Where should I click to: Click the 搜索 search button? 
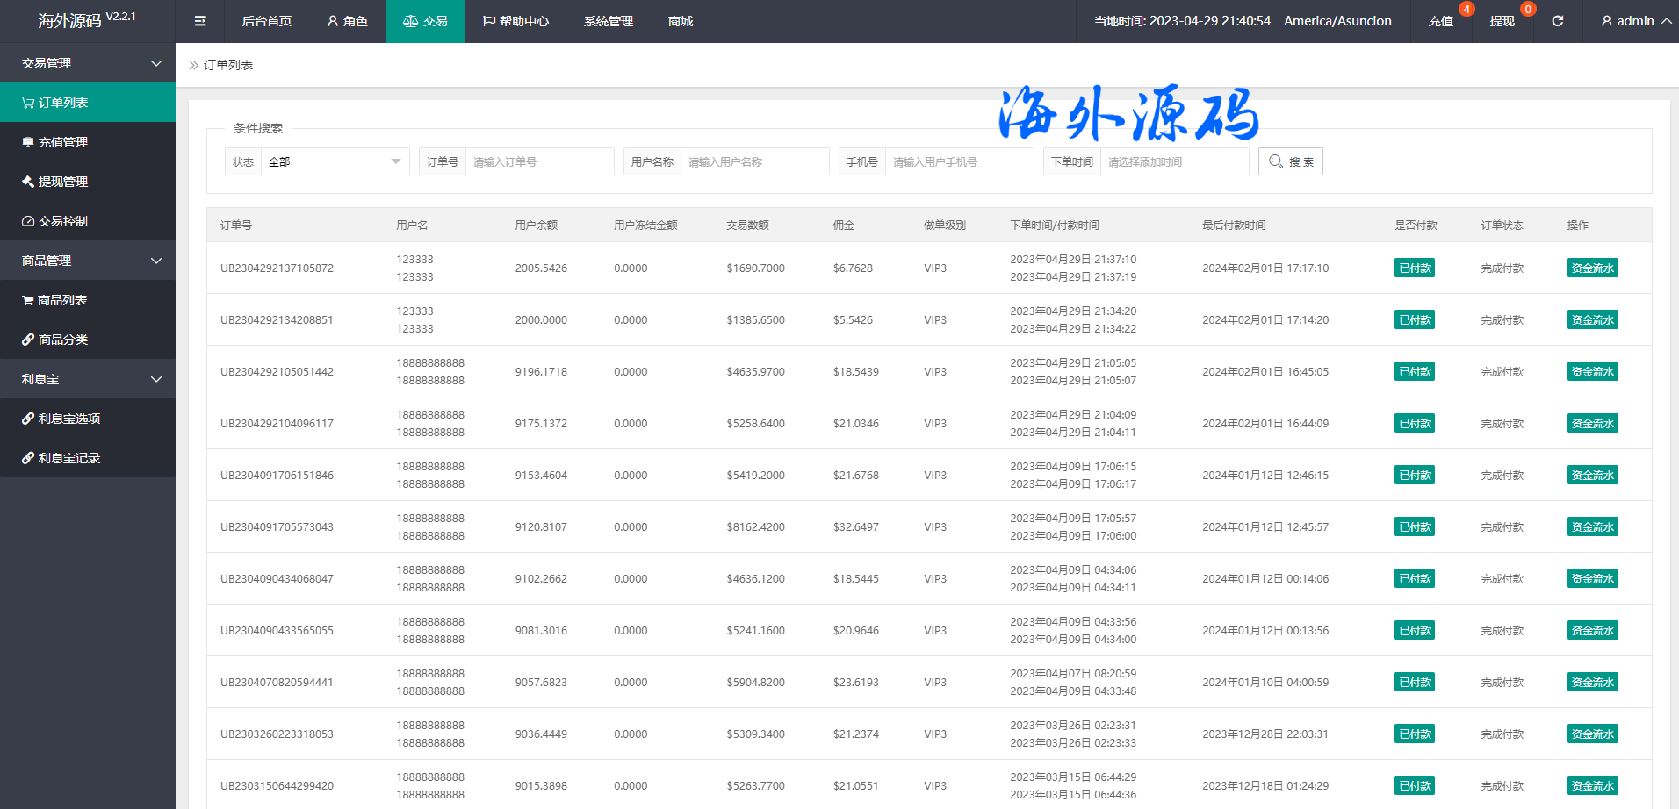(x=1290, y=161)
